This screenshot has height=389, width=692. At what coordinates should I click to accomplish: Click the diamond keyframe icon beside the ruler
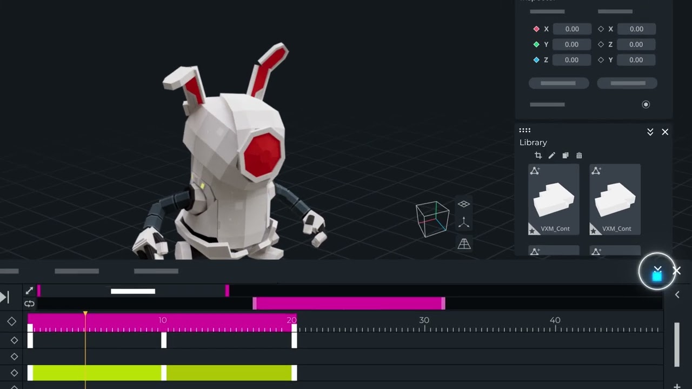12,321
